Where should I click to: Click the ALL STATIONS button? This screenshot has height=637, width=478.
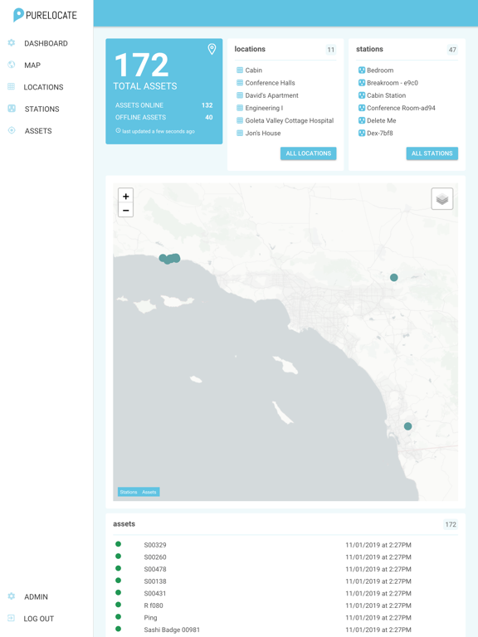[x=432, y=153]
